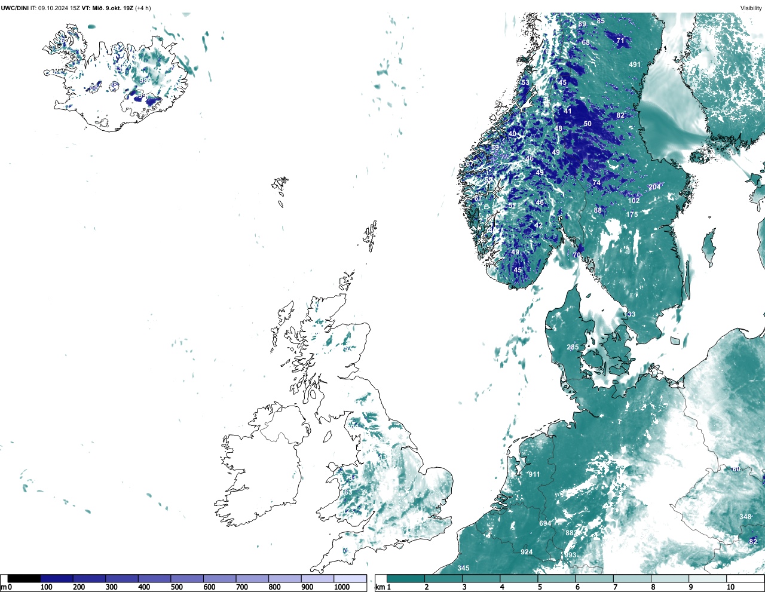
Task: Click the '175' visibility value
Action: pyautogui.click(x=632, y=214)
